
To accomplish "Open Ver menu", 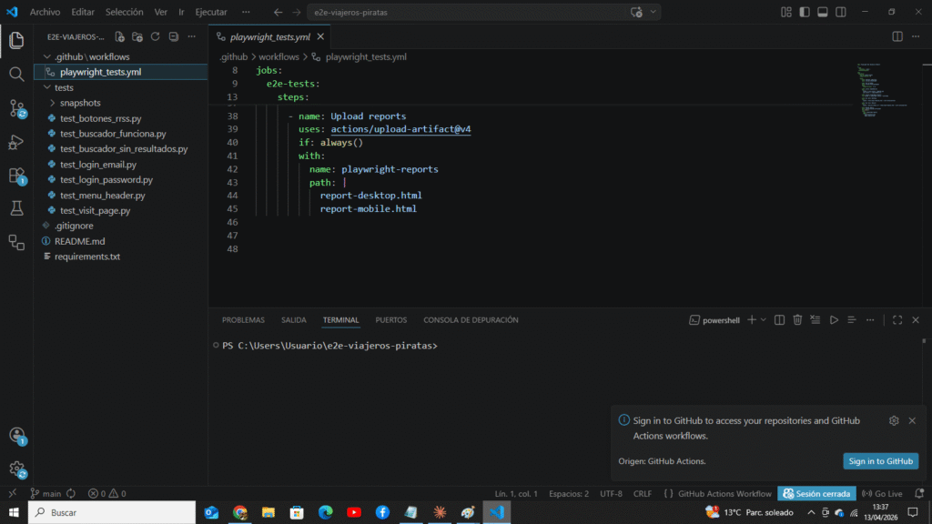I will pyautogui.click(x=160, y=12).
